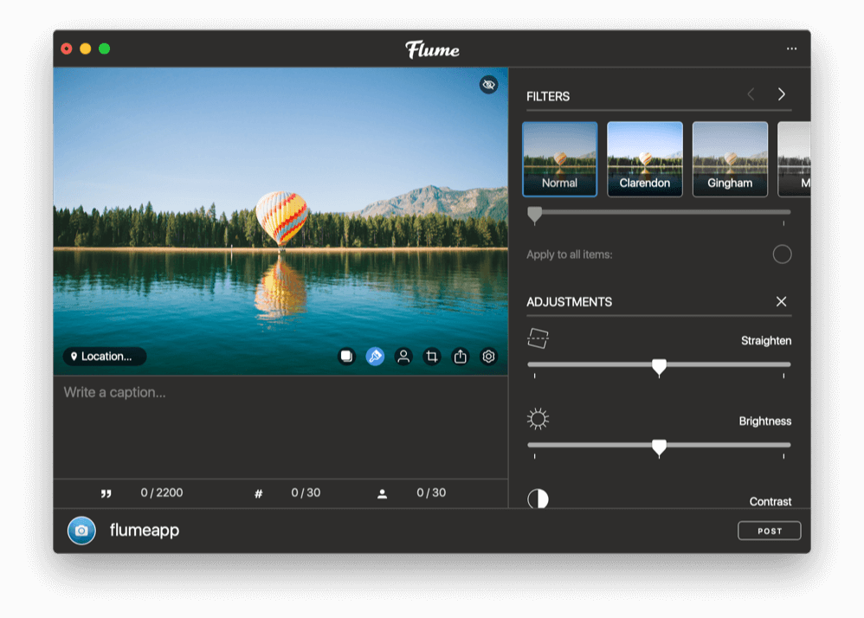Viewport: 864px width, 618px height.
Task: Show next filters with right chevron
Action: point(782,94)
